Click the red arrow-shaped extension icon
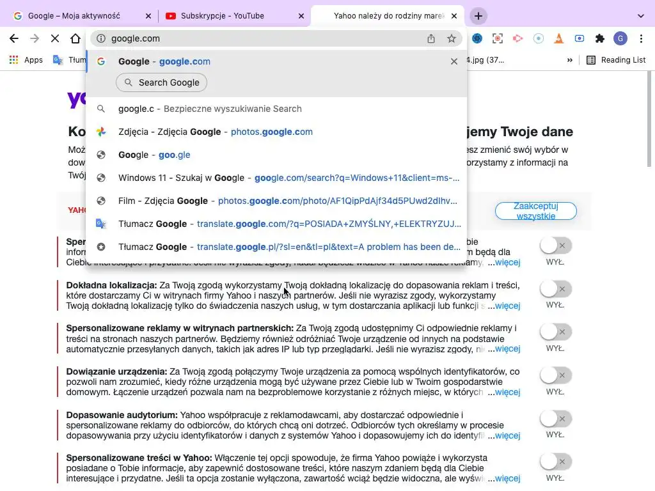This screenshot has width=655, height=491. (x=518, y=38)
